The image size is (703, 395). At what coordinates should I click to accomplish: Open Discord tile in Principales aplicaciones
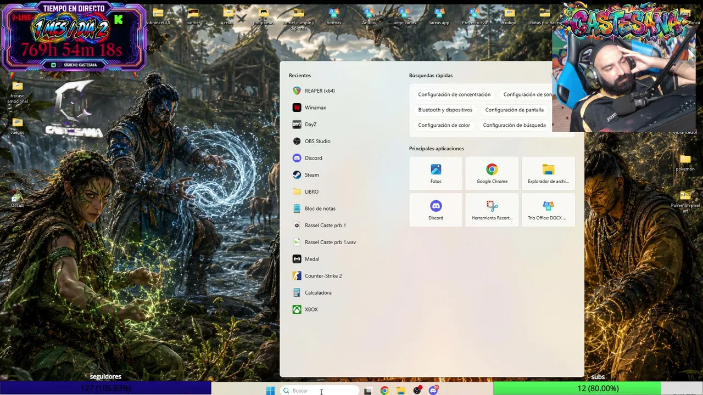(436, 210)
